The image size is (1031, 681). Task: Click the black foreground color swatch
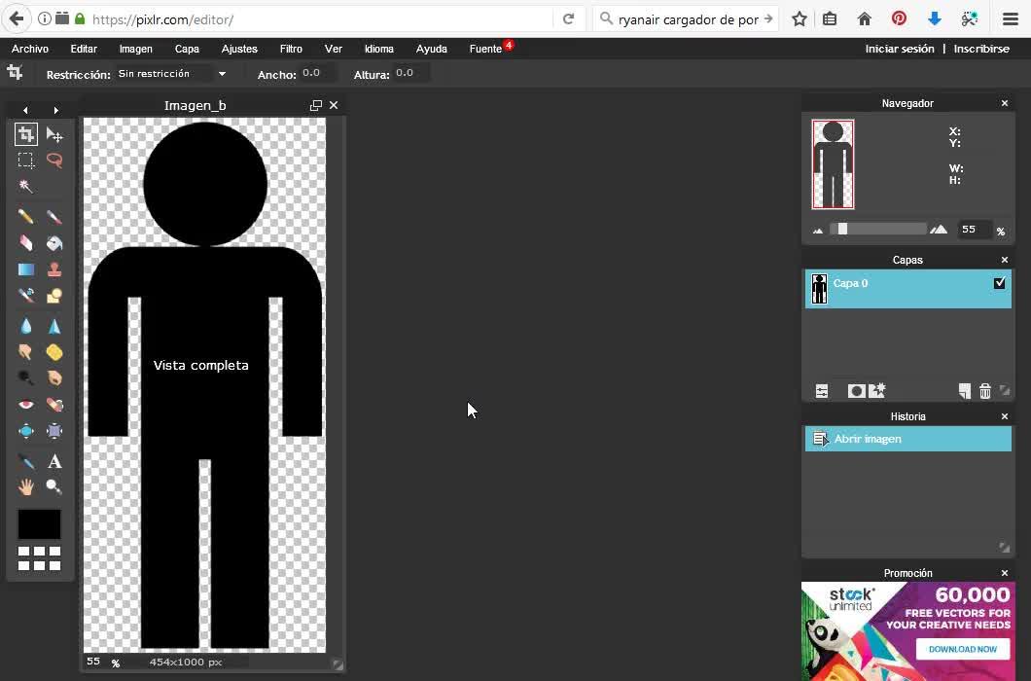point(39,524)
